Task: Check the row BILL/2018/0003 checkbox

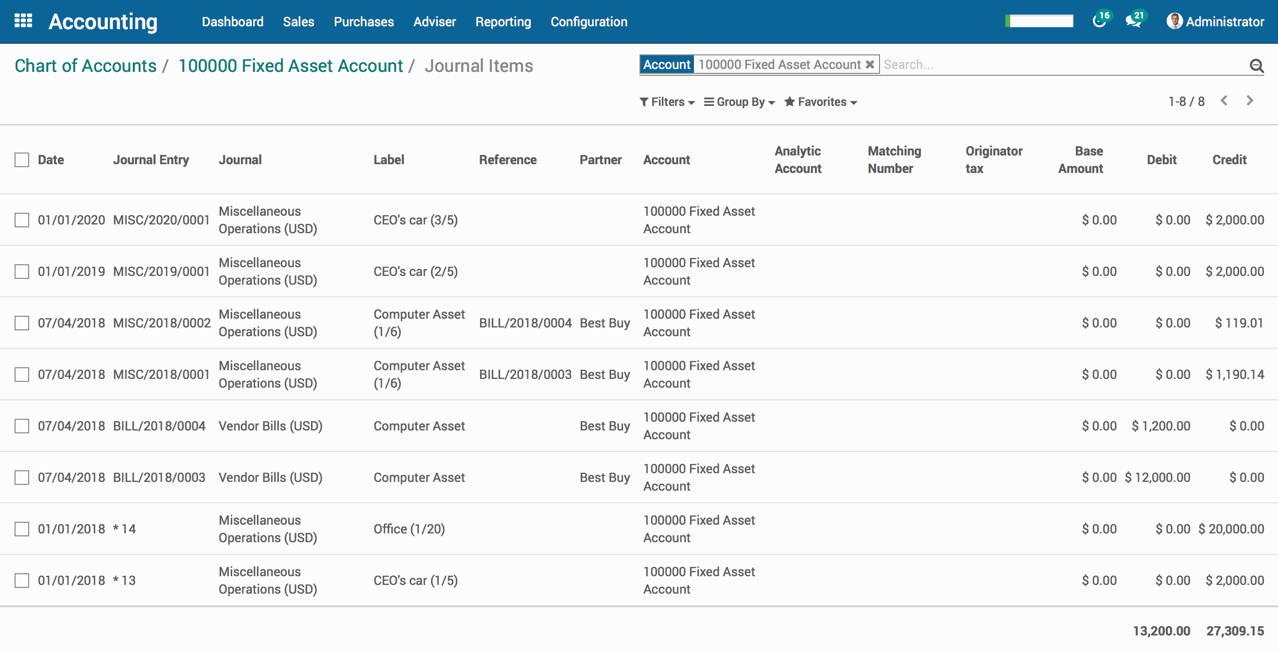Action: [x=22, y=478]
